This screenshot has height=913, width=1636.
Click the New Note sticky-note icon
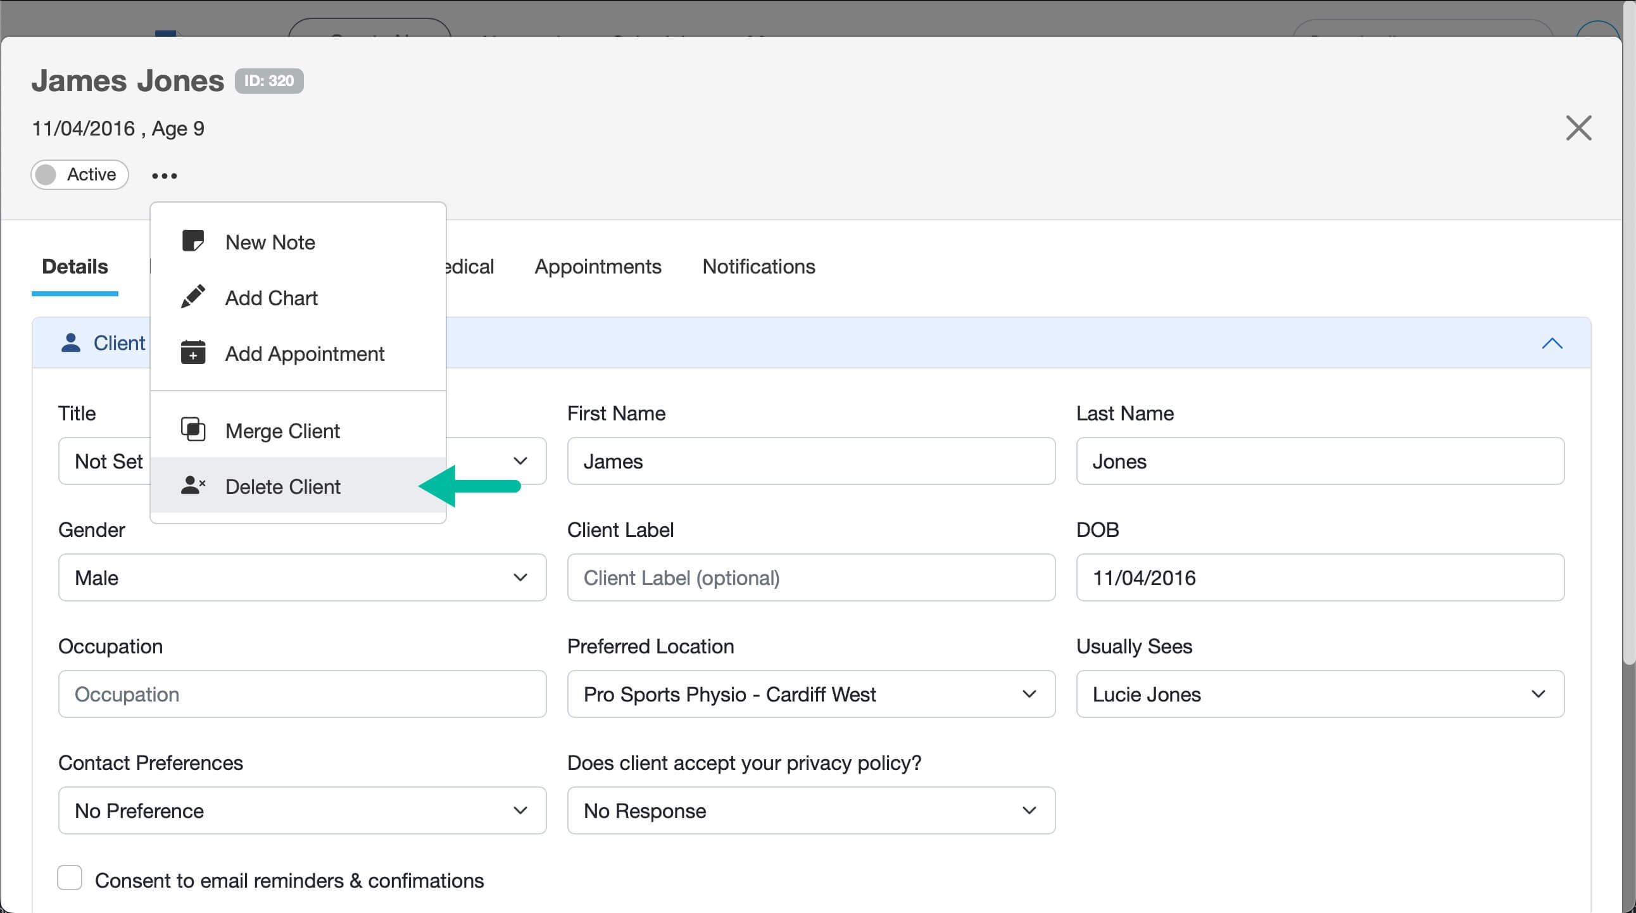[x=192, y=241]
